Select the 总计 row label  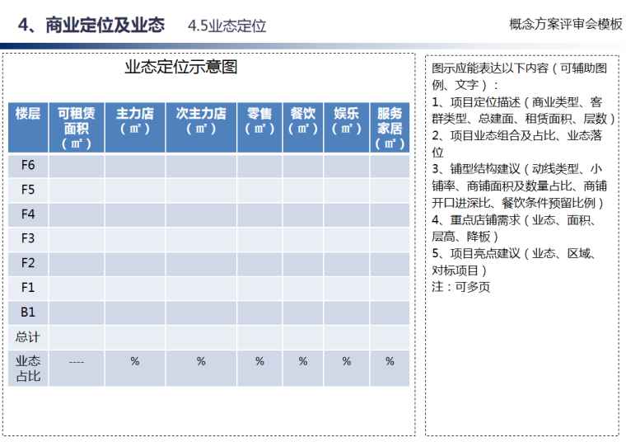point(28,337)
